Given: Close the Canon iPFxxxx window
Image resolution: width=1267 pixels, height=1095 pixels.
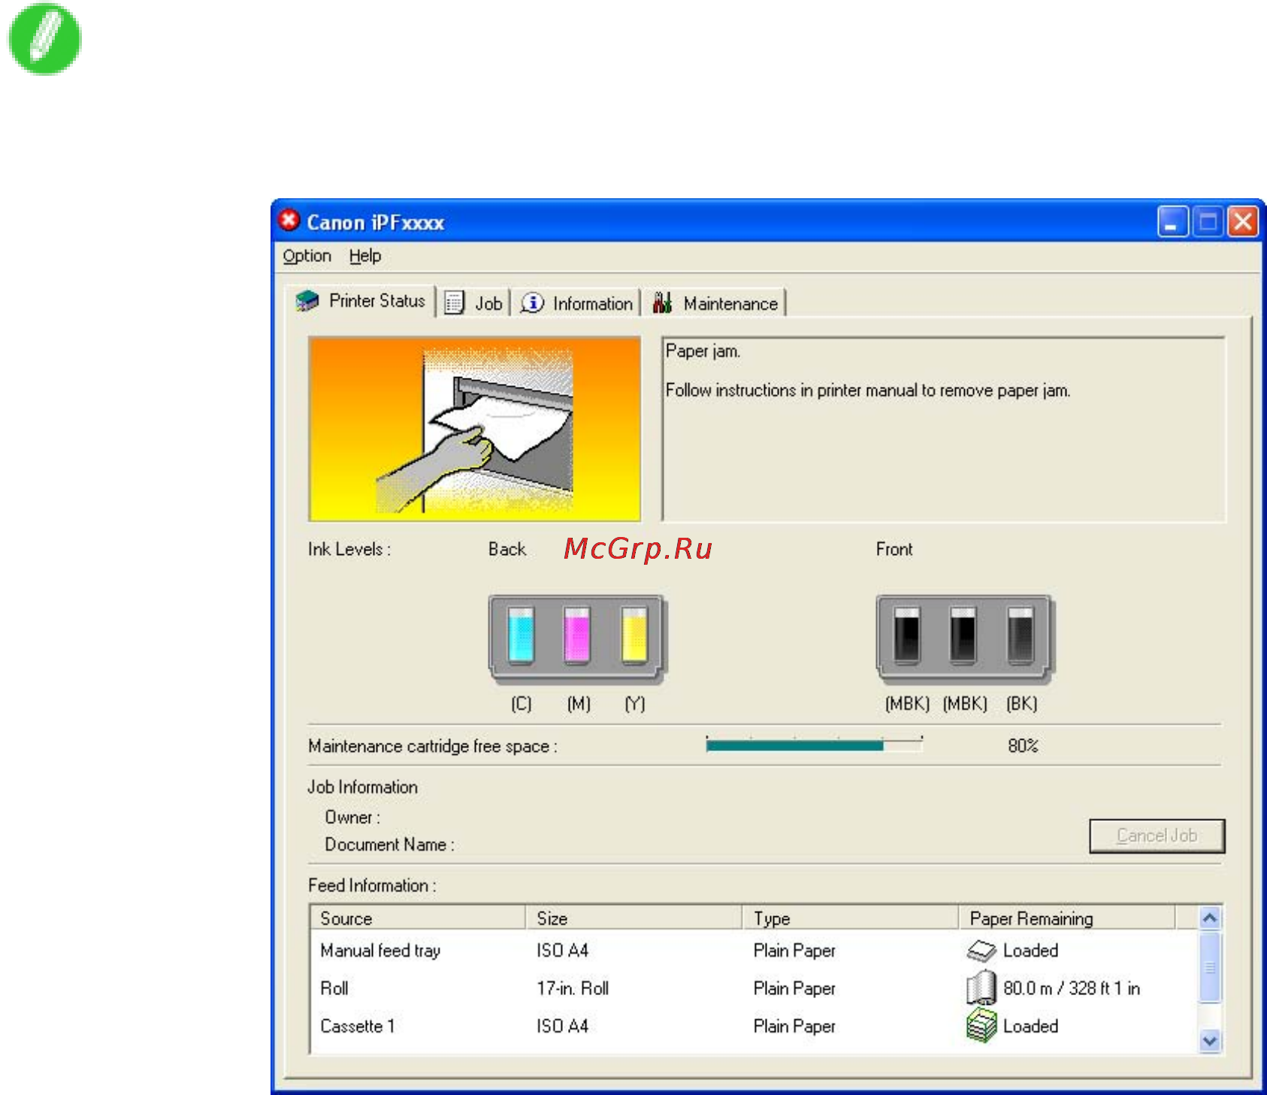Looking at the screenshot, I should (x=1243, y=222).
